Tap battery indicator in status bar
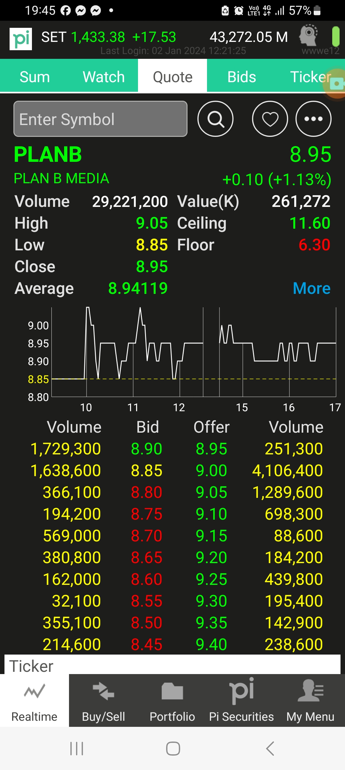Screen dimensions: 345x770 pyautogui.click(x=317, y=11)
